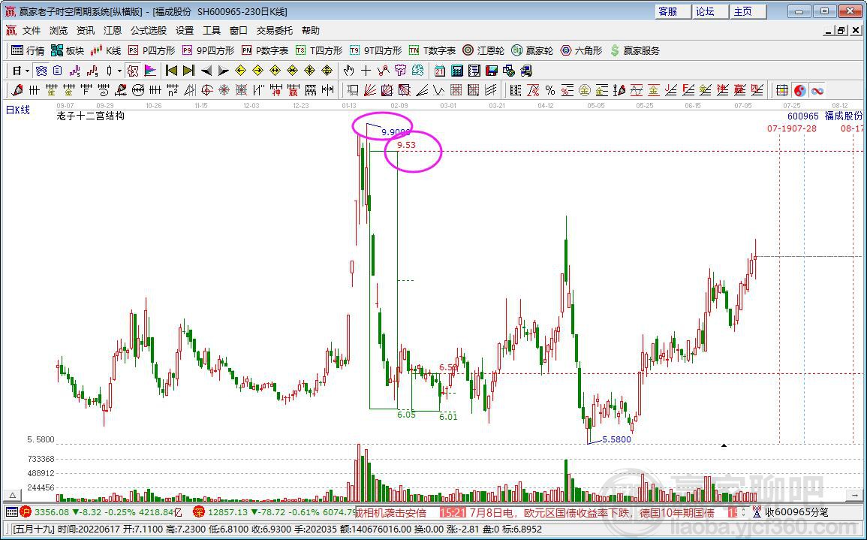The width and height of the screenshot is (867, 540).
Task: Open the 9T四方形 tool
Action: coord(375,51)
